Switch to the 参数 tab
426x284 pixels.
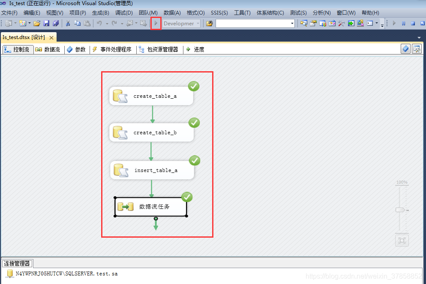click(77, 49)
